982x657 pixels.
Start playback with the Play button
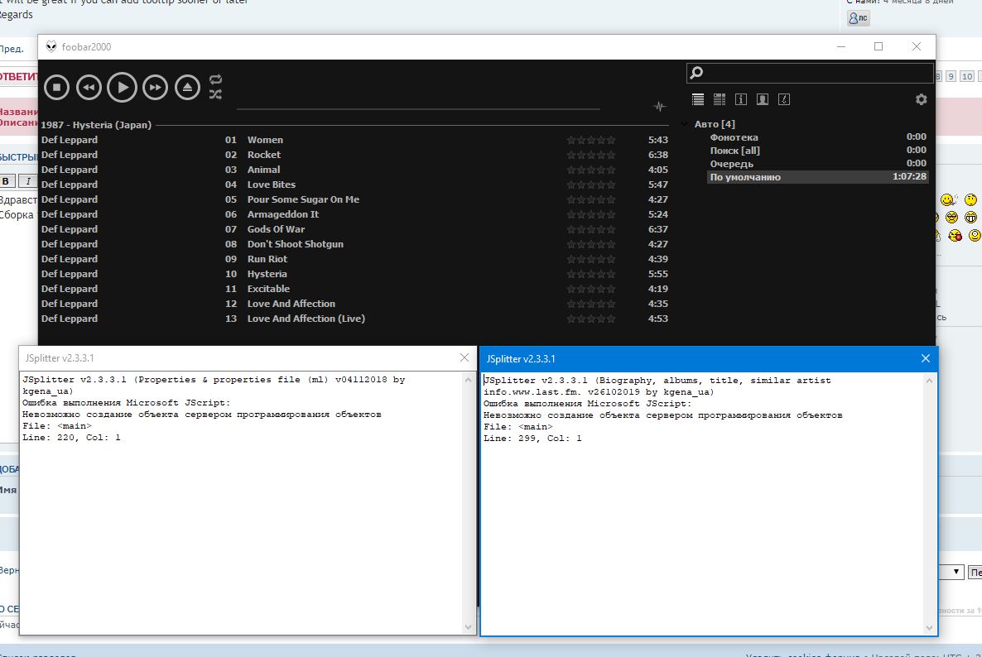coord(122,87)
